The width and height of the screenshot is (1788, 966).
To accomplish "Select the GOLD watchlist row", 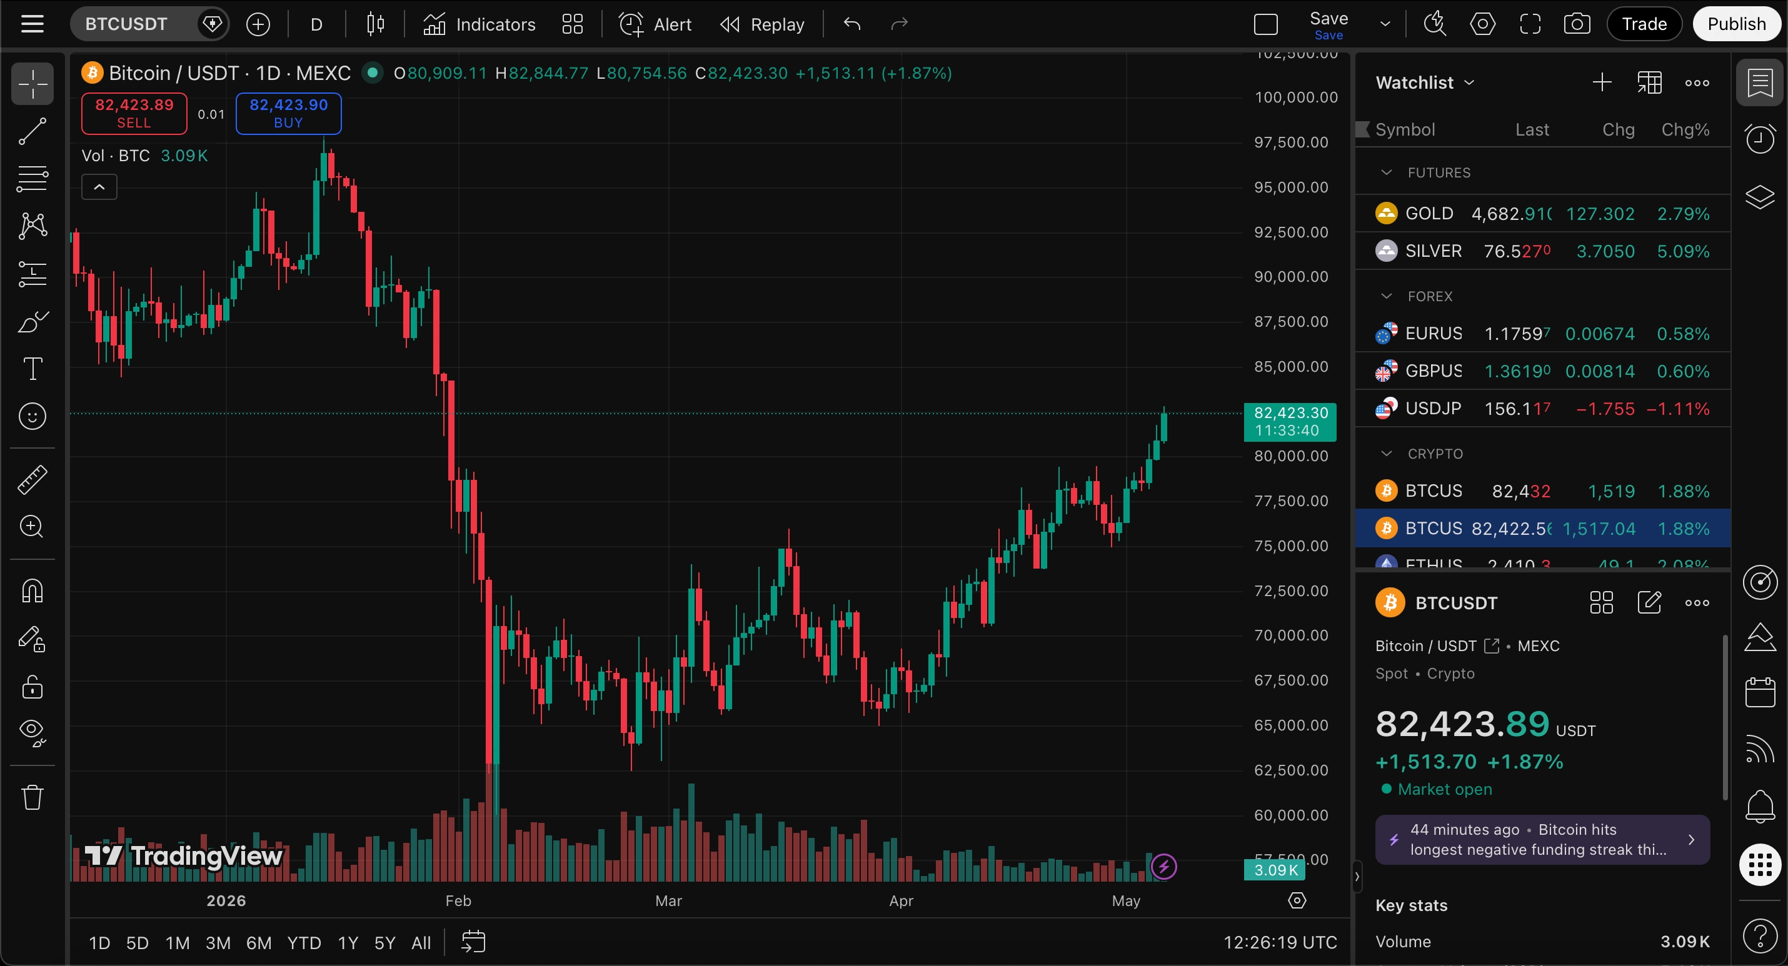I will [1542, 214].
